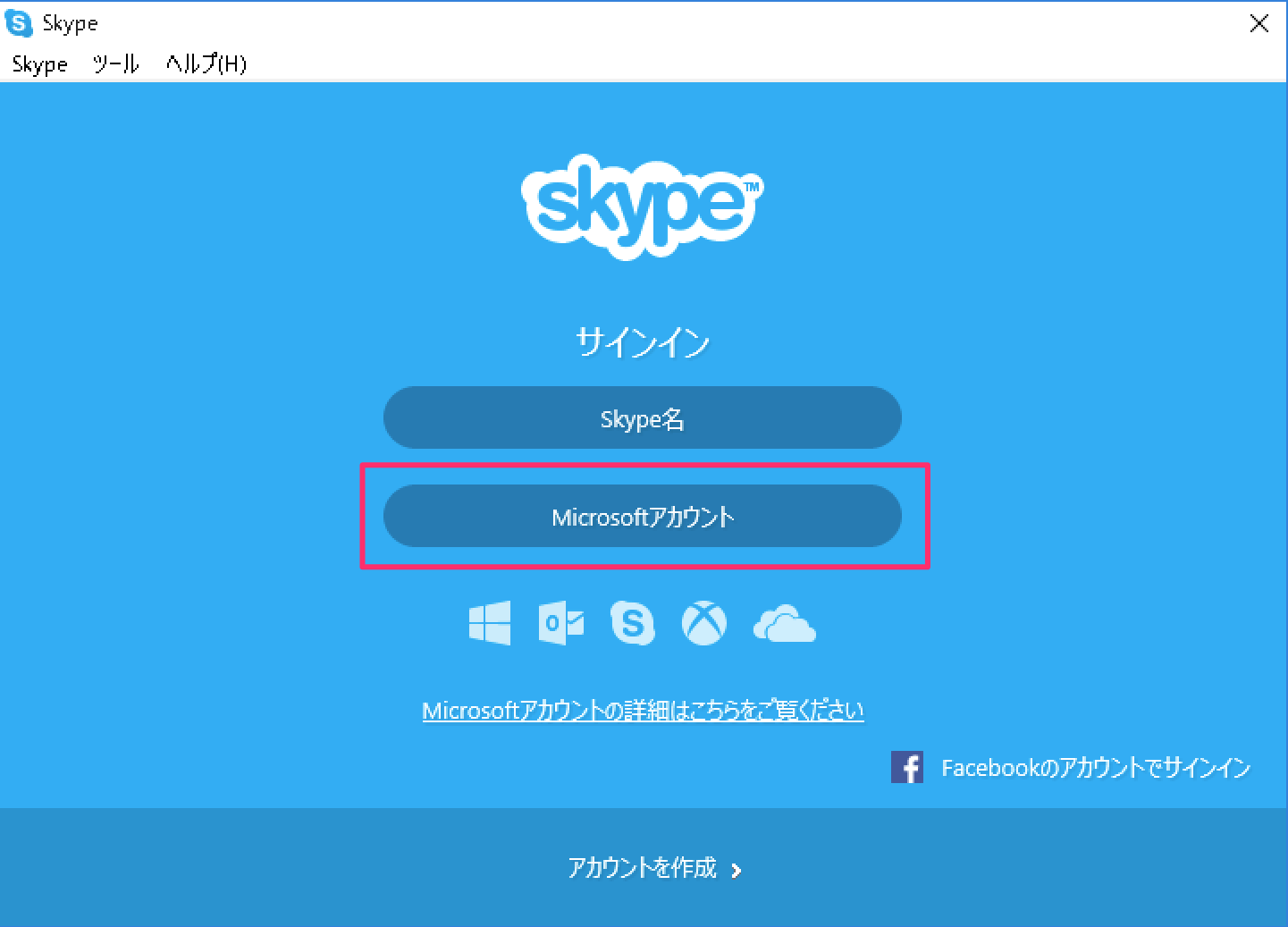Click the サインイン heading text

[x=643, y=342]
